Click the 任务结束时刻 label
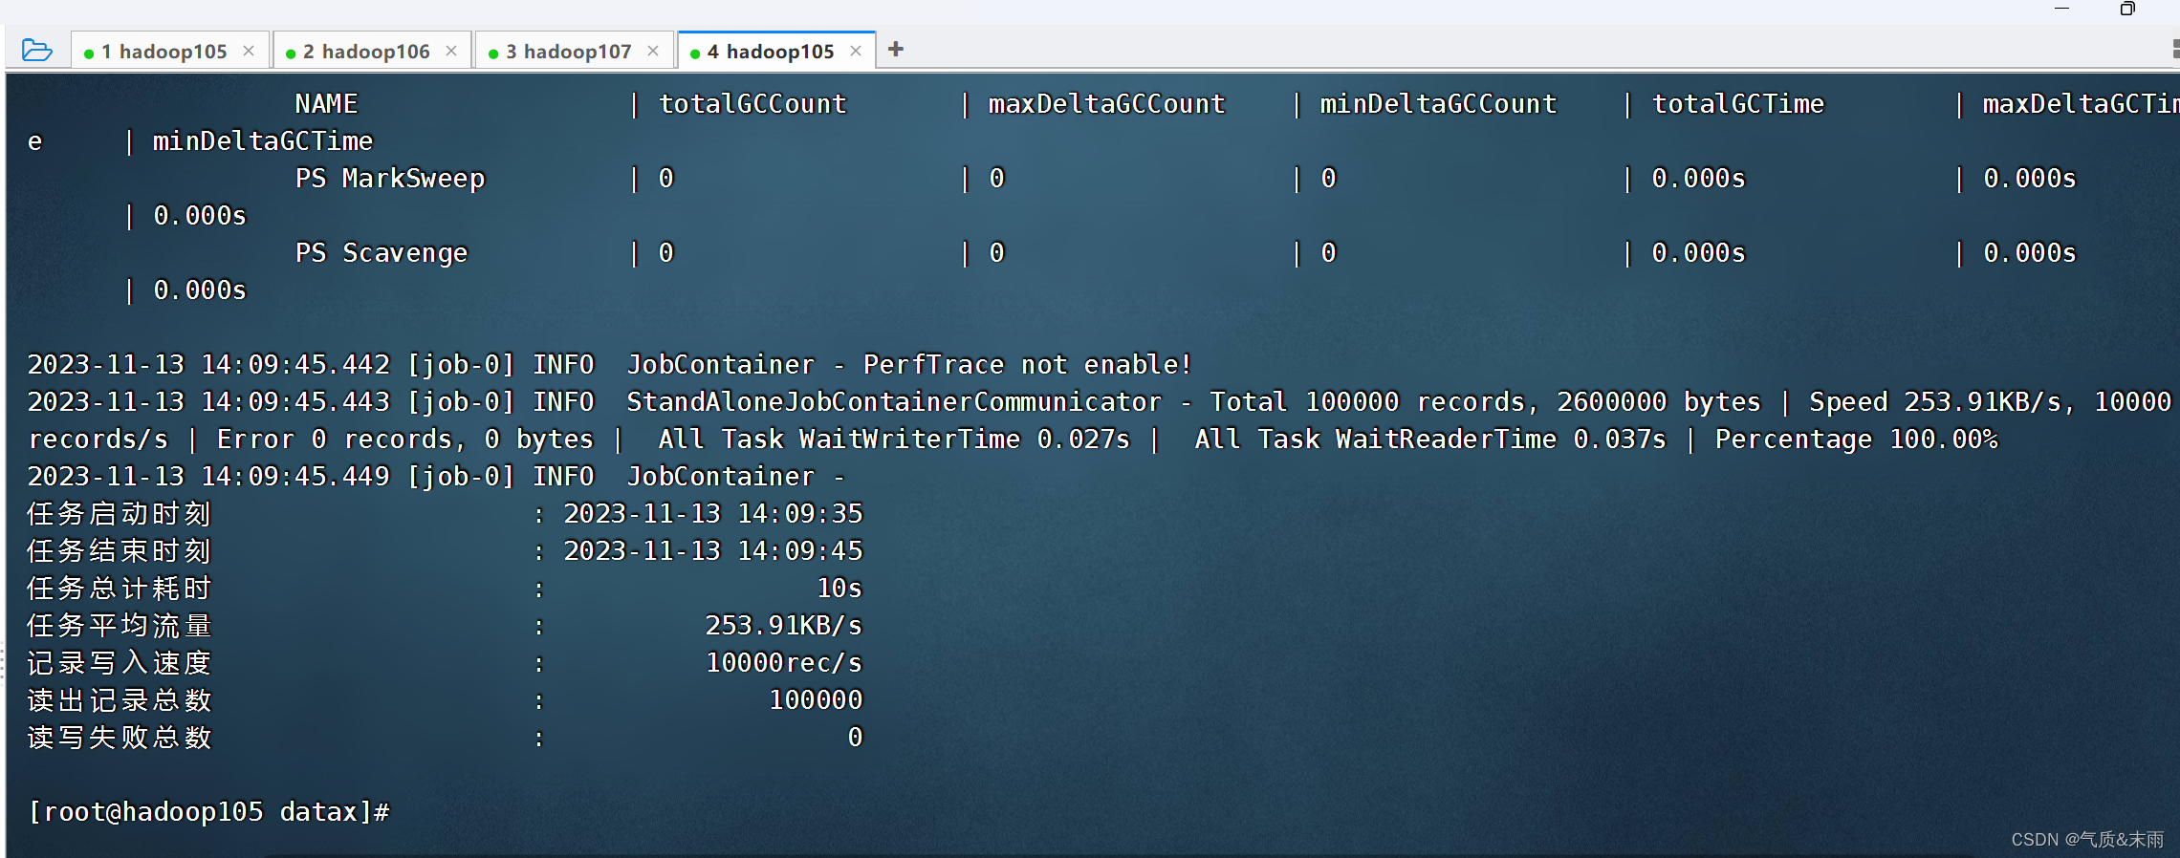Screen dimensions: 2180x858 tap(120, 550)
